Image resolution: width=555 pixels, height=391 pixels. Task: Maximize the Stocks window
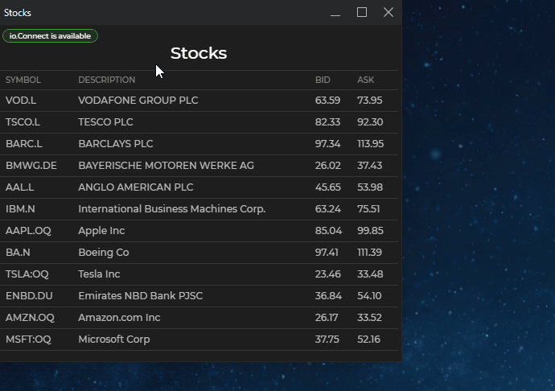(362, 12)
